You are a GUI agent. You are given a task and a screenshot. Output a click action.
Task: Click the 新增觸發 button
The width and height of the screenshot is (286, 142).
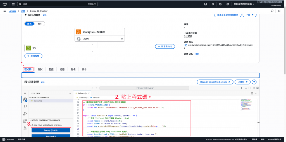pyautogui.click(x=34, y=56)
